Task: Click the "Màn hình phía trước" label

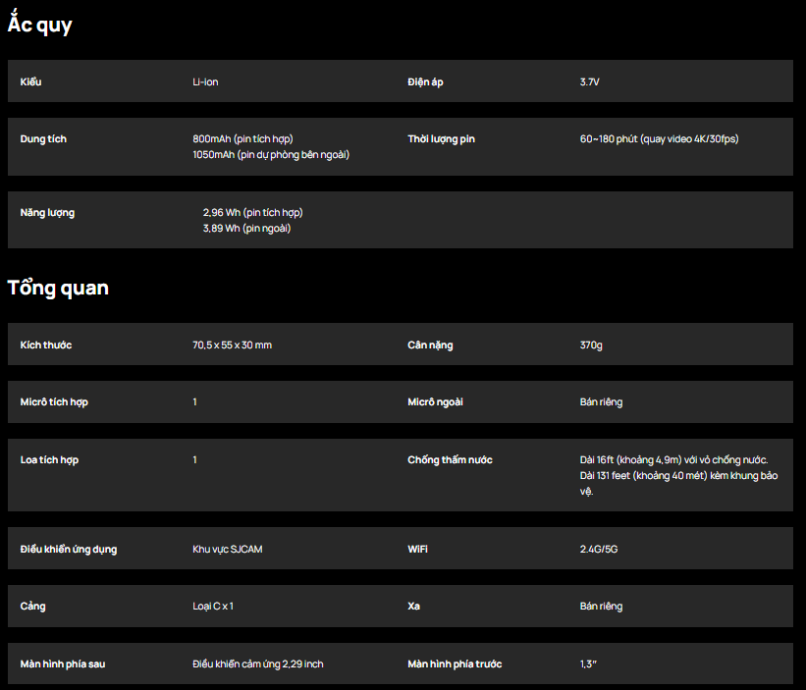Action: [x=455, y=663]
